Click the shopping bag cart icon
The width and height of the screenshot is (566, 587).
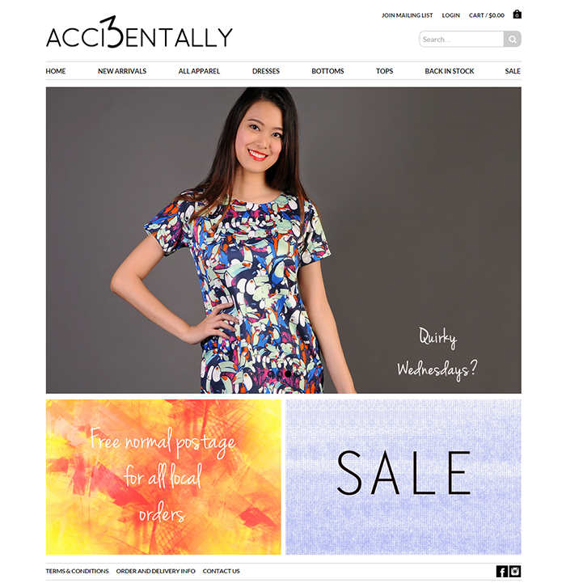(517, 15)
